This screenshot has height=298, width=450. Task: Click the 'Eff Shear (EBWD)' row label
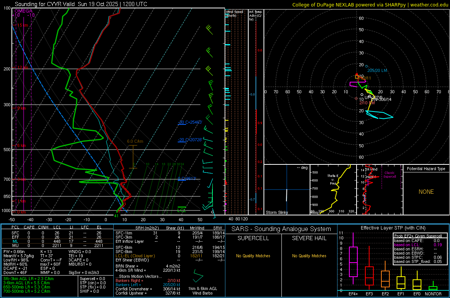tap(132, 260)
